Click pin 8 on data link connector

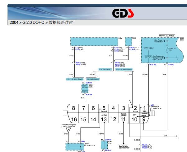[x=73, y=108]
